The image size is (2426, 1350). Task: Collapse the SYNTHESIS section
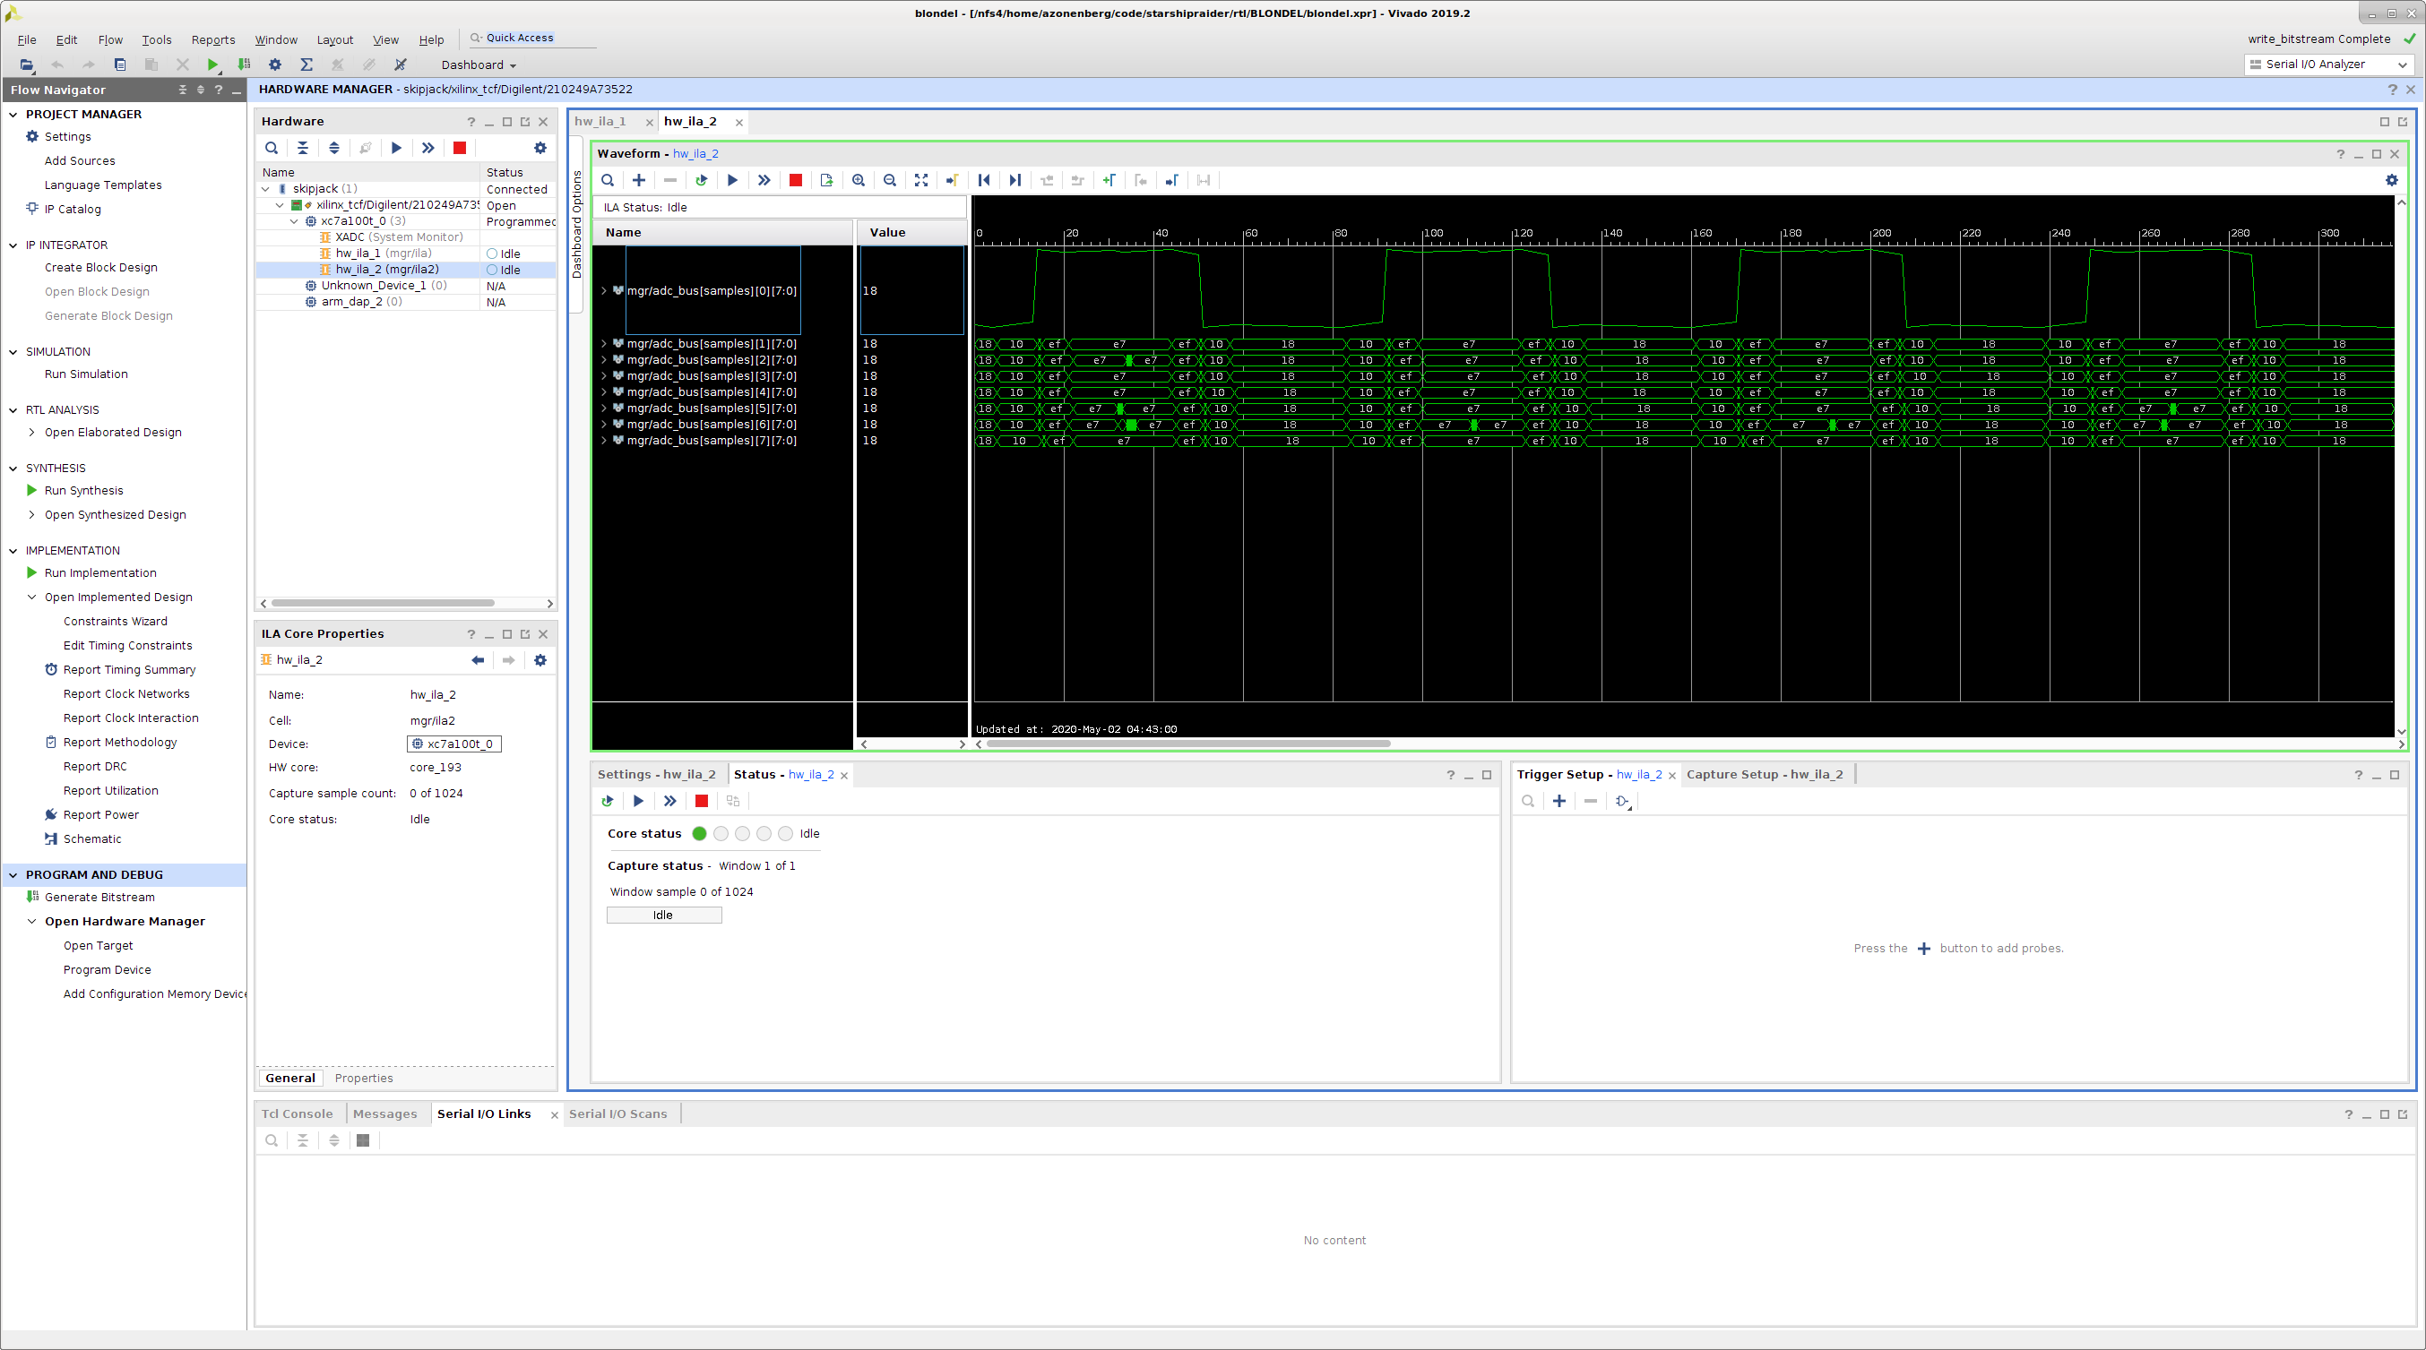tap(13, 468)
